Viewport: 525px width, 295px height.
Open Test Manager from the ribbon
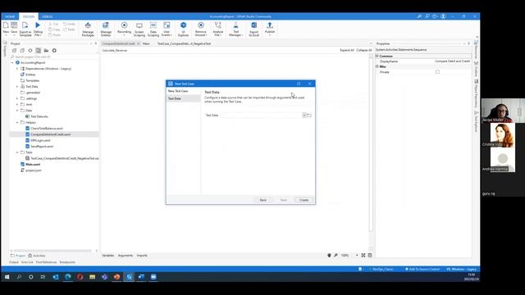click(x=235, y=29)
